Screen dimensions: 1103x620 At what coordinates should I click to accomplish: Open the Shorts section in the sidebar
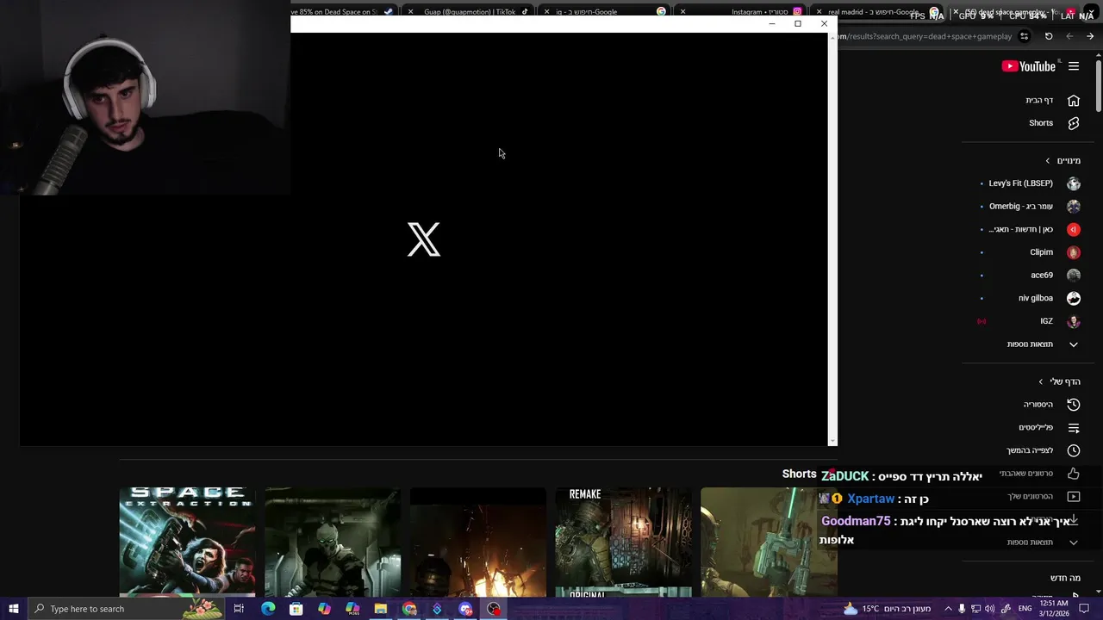click(1041, 123)
